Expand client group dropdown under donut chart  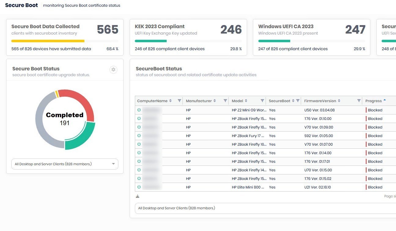(x=65, y=164)
